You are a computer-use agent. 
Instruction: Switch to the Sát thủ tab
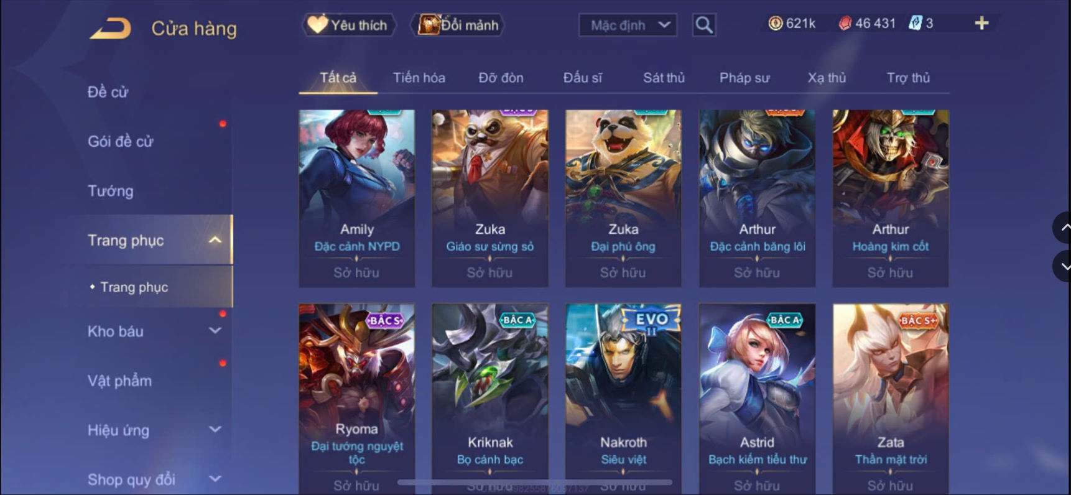664,78
